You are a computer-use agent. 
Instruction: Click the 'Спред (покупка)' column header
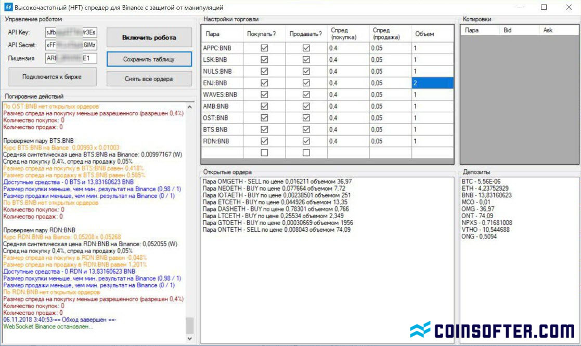click(348, 34)
